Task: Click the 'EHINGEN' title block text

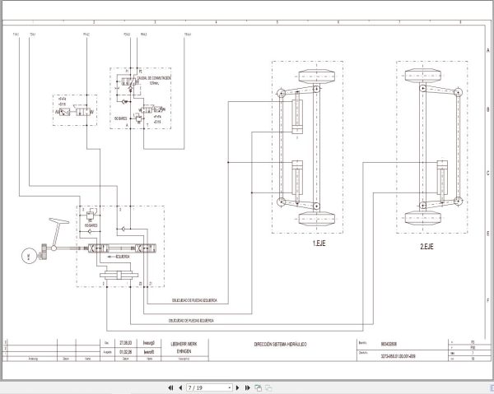Action: 184,351
